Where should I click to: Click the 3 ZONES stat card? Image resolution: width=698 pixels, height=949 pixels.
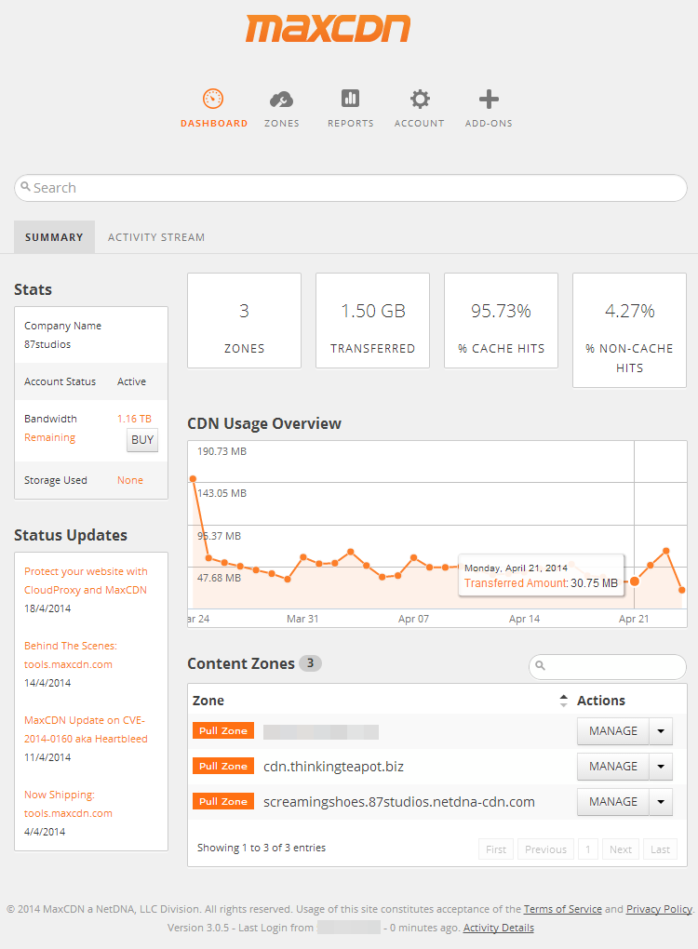(x=244, y=320)
